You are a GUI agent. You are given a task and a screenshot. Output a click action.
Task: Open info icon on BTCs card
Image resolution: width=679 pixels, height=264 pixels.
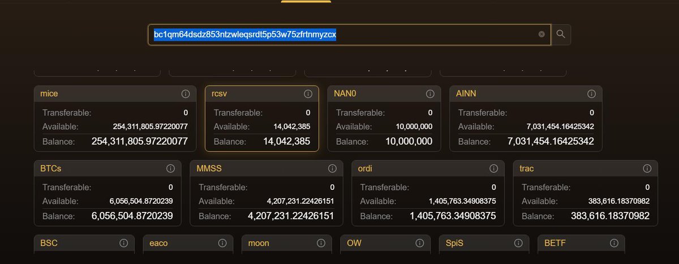(x=170, y=169)
